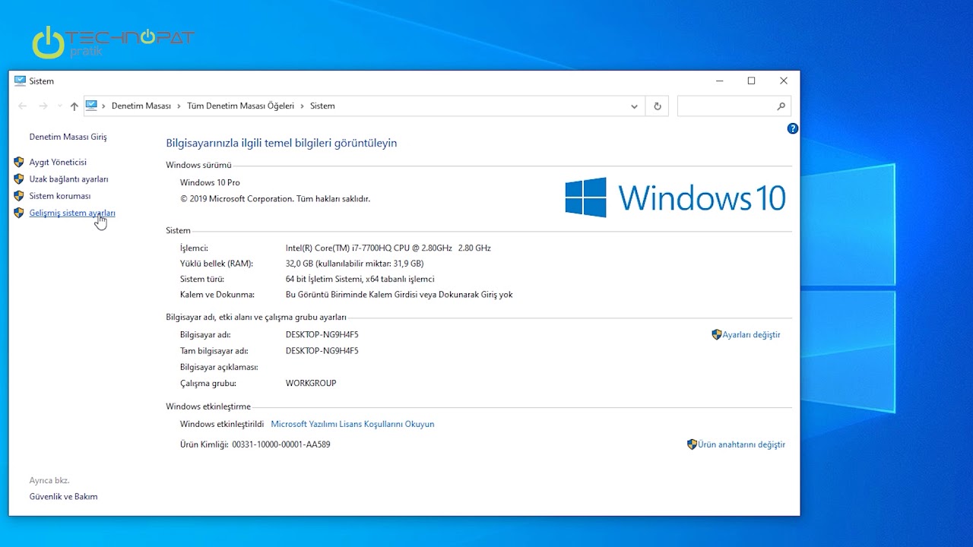Minimize the Sistem window
Screen dimensions: 973x547
coord(719,81)
